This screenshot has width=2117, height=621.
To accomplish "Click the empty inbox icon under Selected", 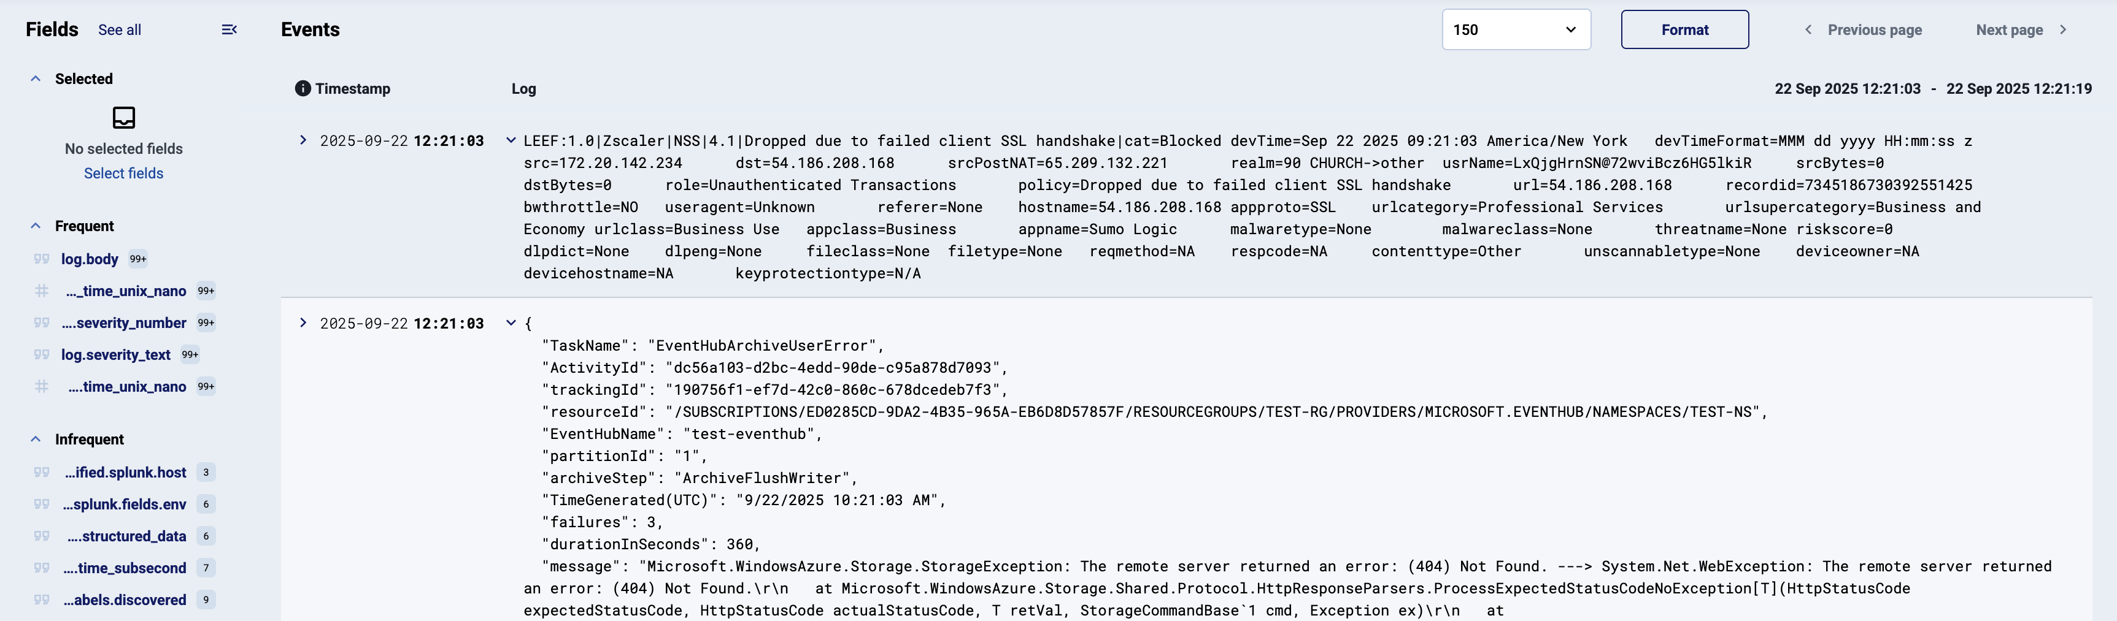I will coord(123,118).
